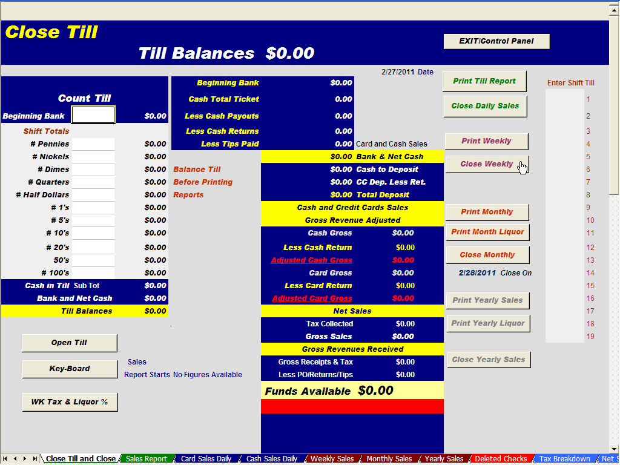Image resolution: width=620 pixels, height=465 pixels.
Task: Click the next sheet navigation arrow
Action: [25, 459]
